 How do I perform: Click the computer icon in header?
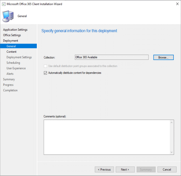point(8,16)
